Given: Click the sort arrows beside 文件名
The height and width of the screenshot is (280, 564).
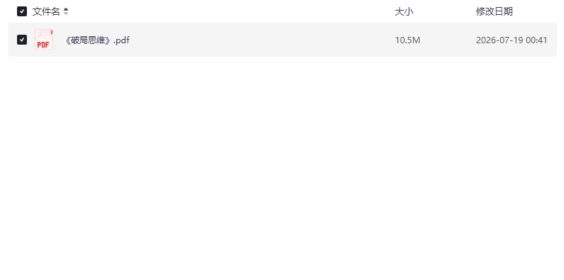Looking at the screenshot, I should (x=66, y=11).
